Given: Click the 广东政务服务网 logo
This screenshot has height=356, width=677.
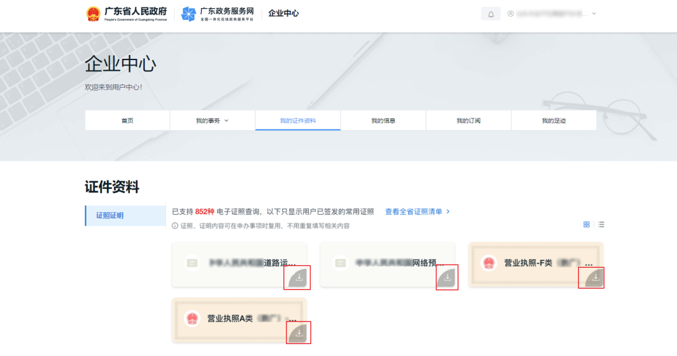Looking at the screenshot, I should 189,14.
